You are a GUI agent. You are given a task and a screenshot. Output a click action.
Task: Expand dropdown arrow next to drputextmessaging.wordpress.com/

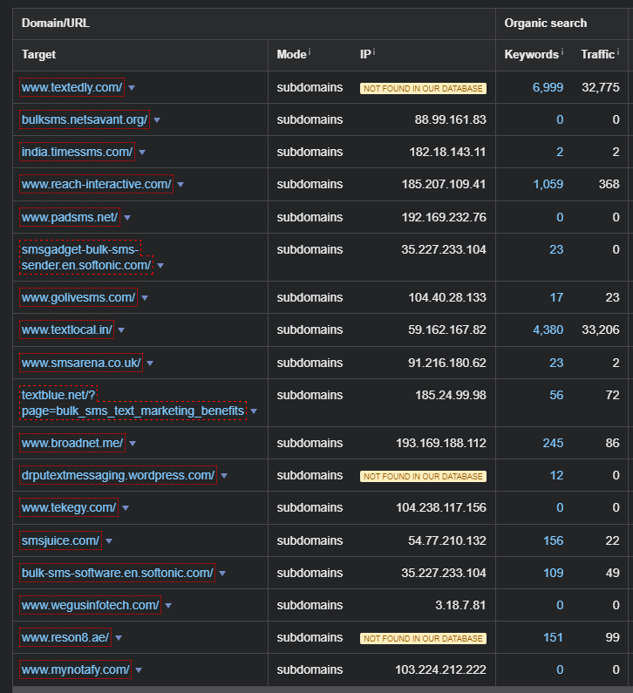tap(224, 476)
